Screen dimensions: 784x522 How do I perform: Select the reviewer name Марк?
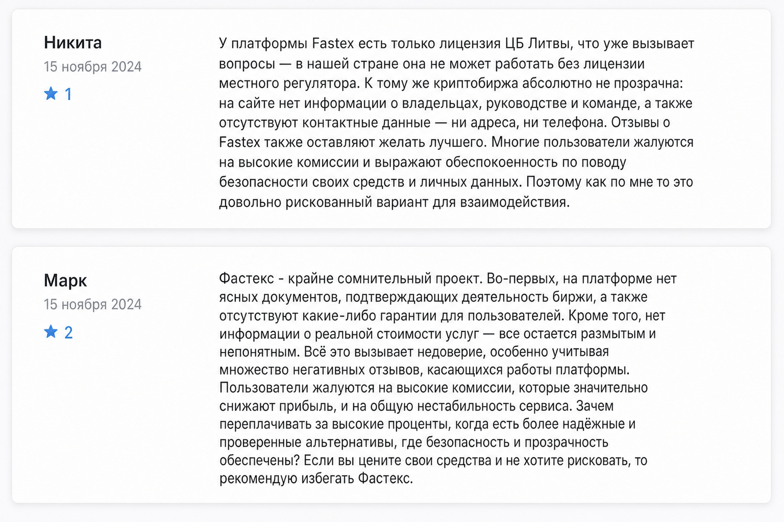tap(65, 280)
